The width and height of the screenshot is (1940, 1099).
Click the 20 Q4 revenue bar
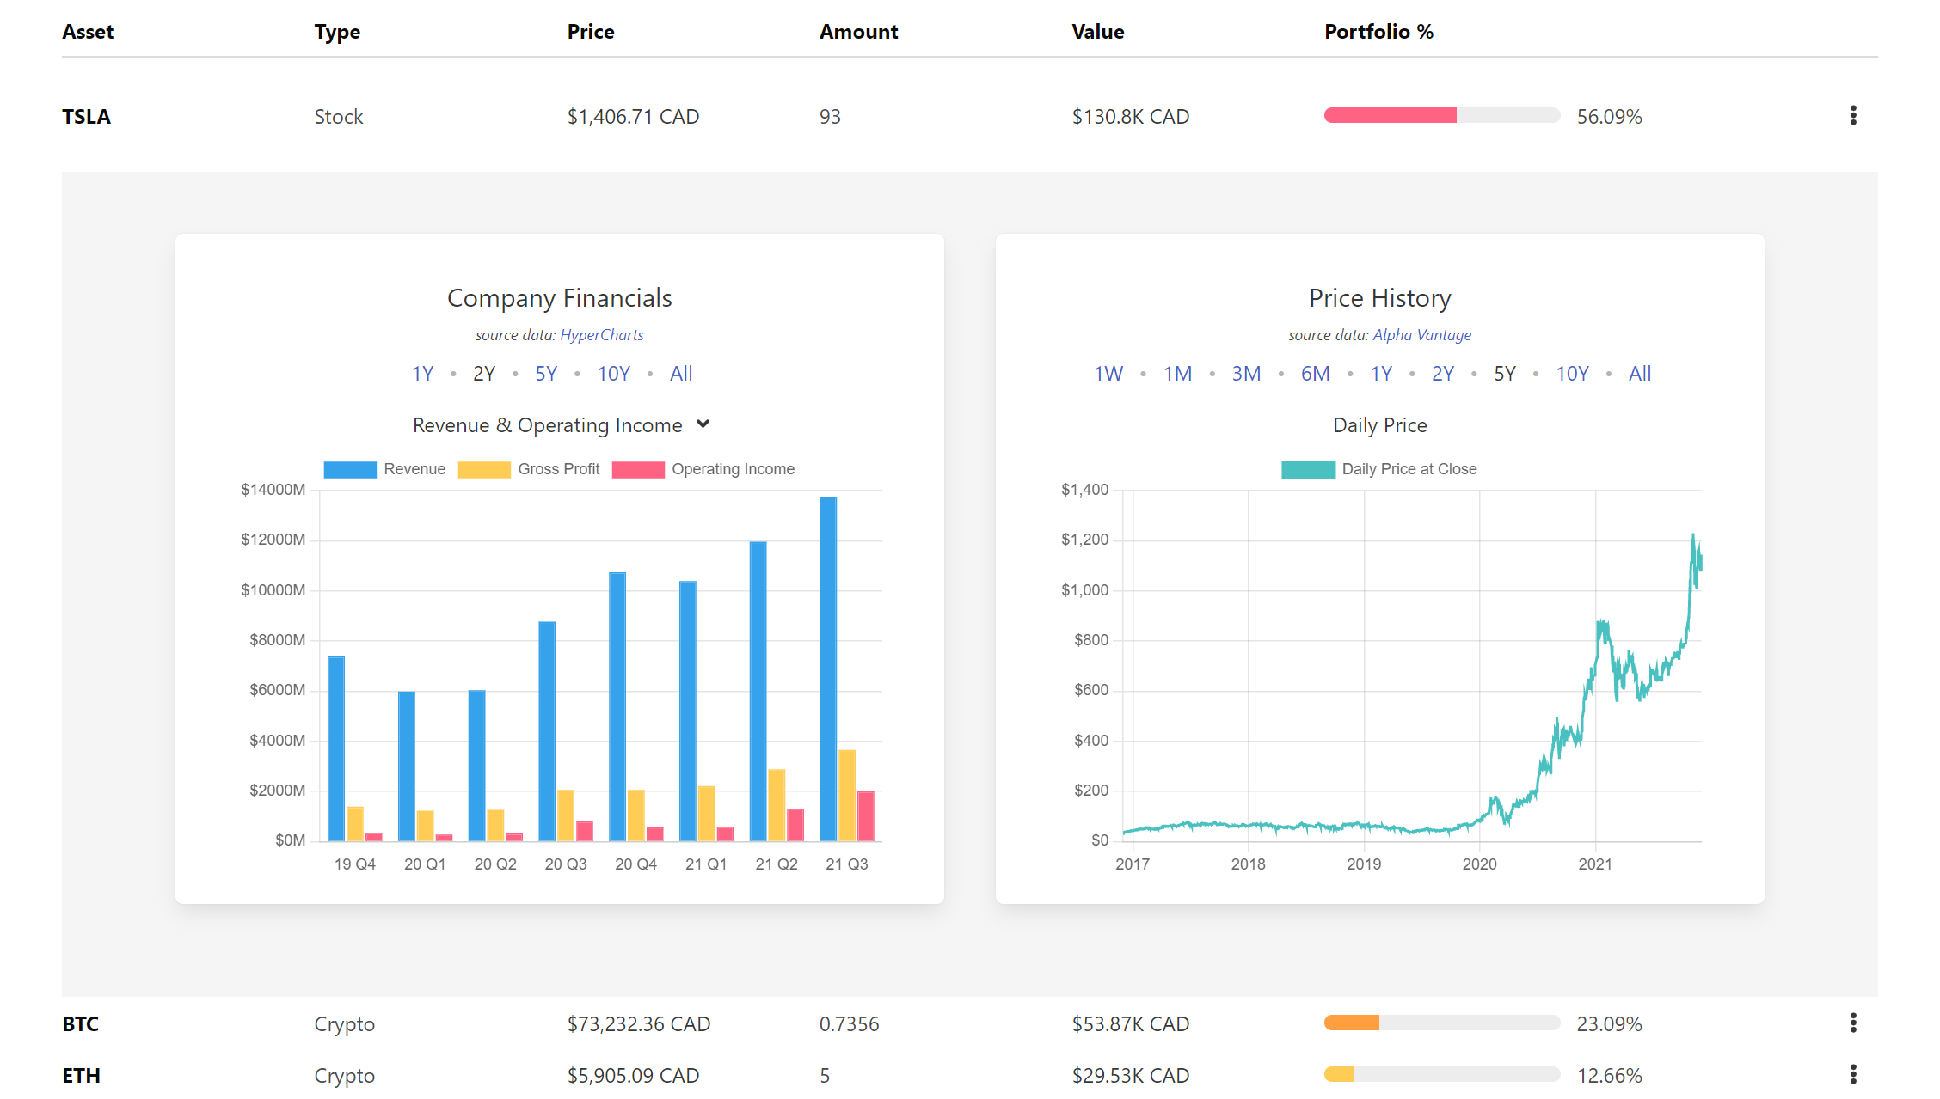617,706
